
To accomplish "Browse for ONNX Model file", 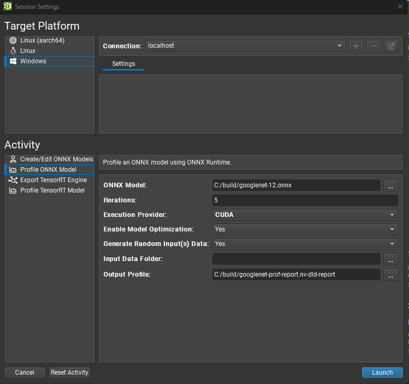I will tap(390, 185).
